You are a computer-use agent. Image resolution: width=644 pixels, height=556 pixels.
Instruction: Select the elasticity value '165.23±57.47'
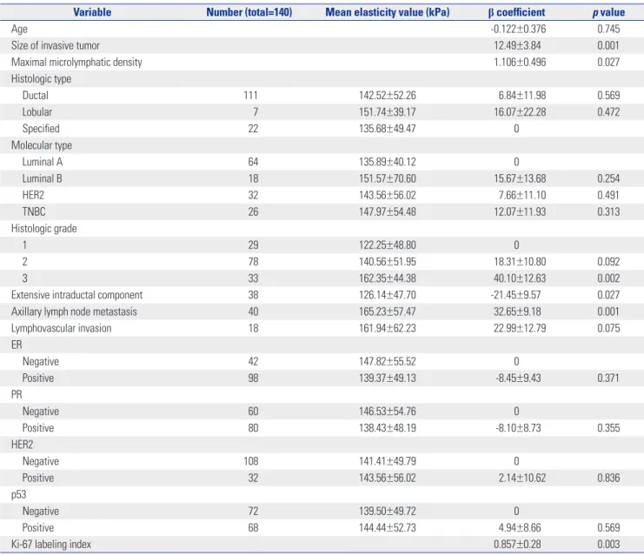click(x=388, y=311)
